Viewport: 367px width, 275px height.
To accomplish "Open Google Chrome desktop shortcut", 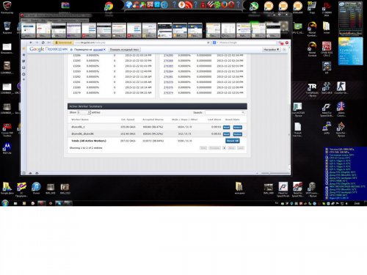I will pyautogui.click(x=109, y=7).
